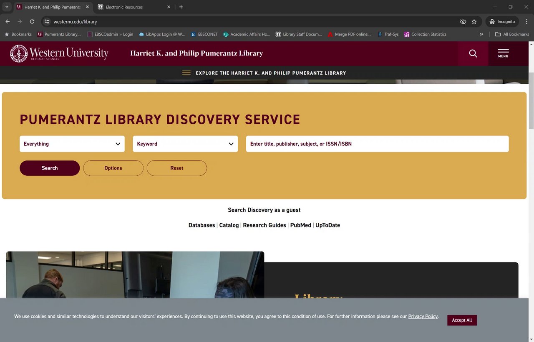The width and height of the screenshot is (534, 342).
Task: Open the Privacy Policy link
Action: [423, 316]
